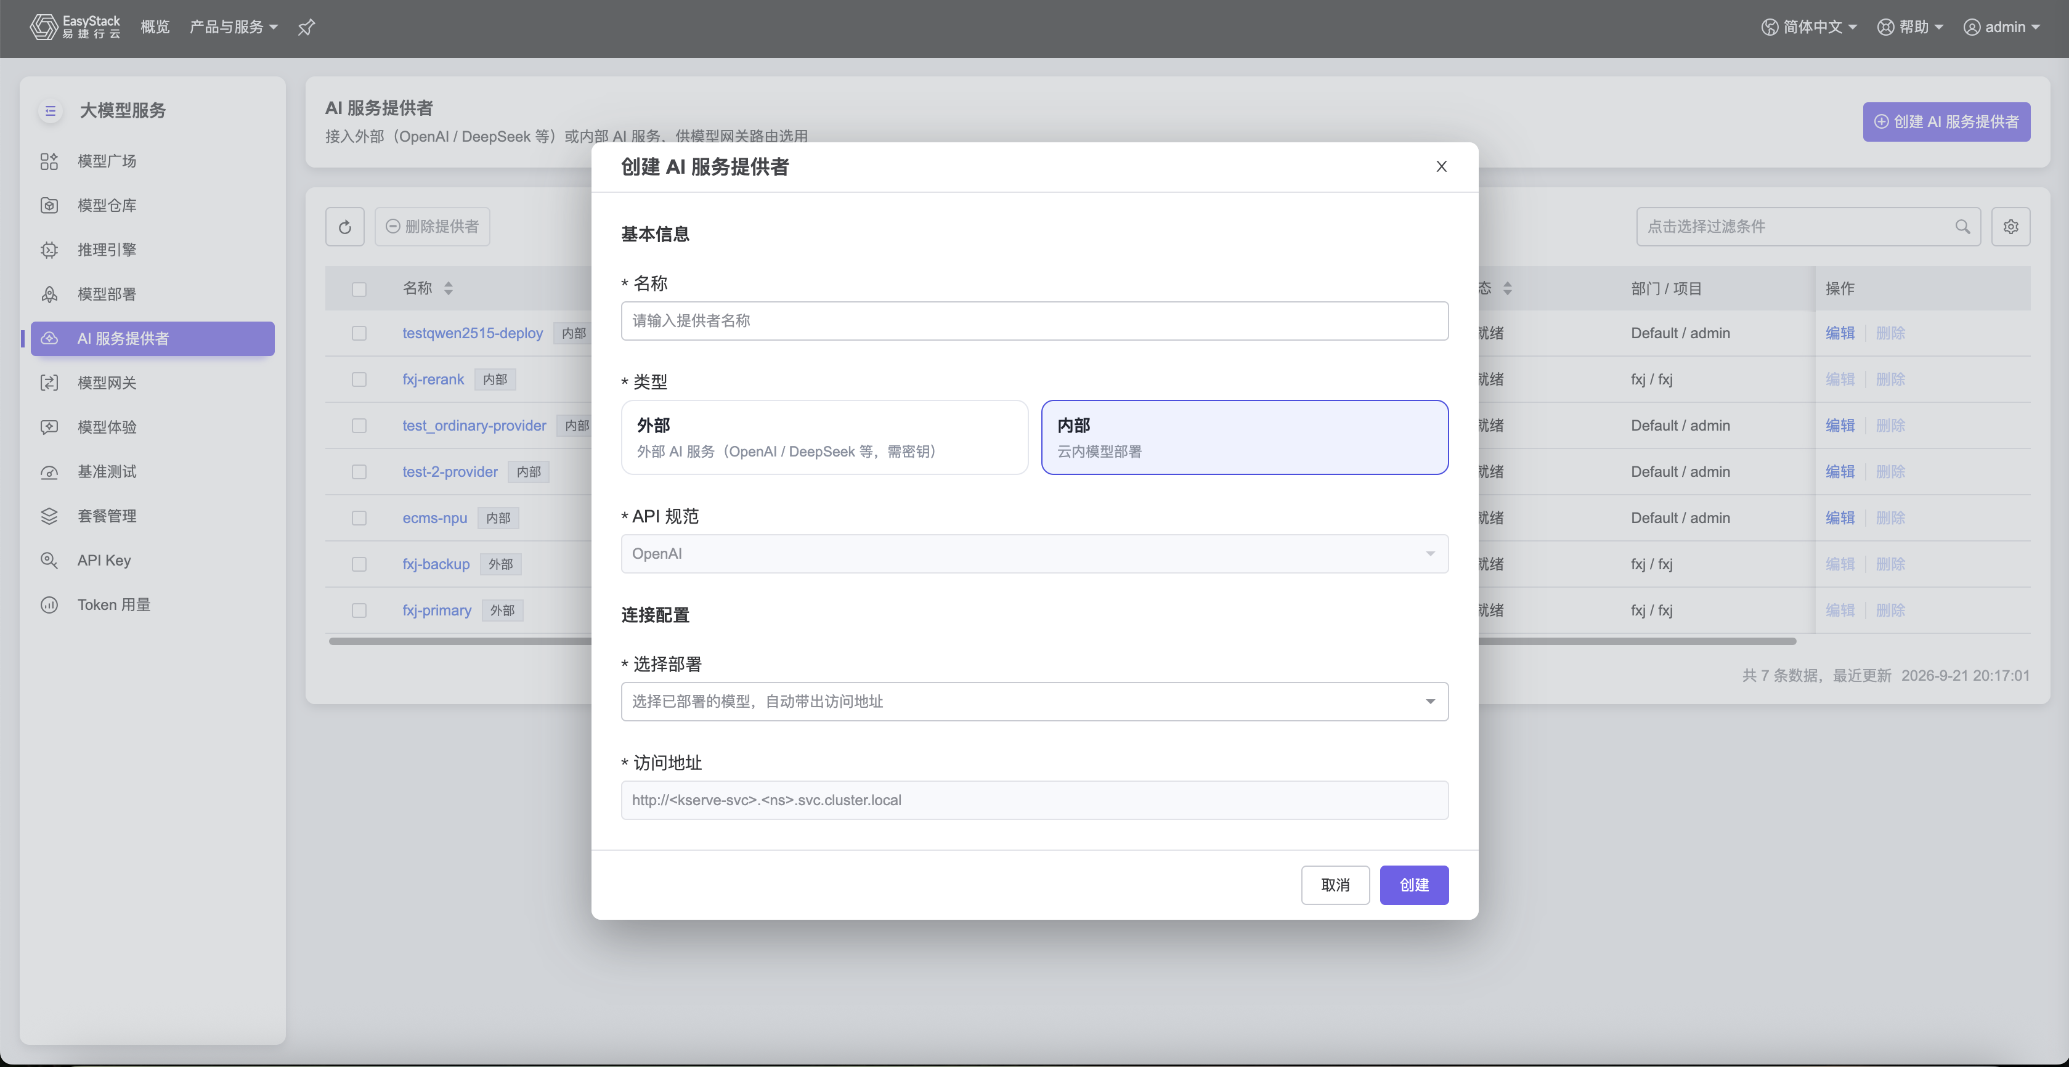This screenshot has height=1067, width=2069.
Task: Go to 概览 in top navigation
Action: coord(155,27)
